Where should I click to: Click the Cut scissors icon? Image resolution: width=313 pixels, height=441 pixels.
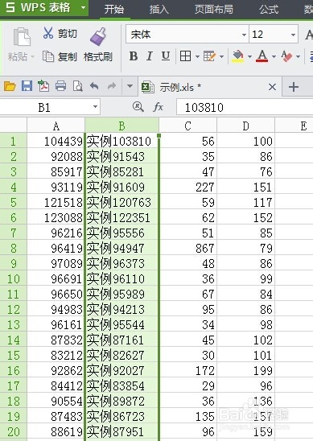tap(48, 33)
